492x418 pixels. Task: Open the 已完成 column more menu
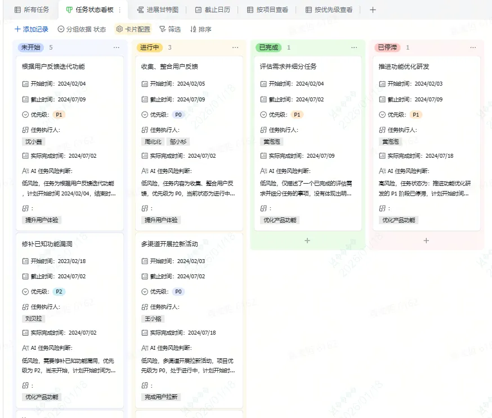pyautogui.click(x=354, y=47)
